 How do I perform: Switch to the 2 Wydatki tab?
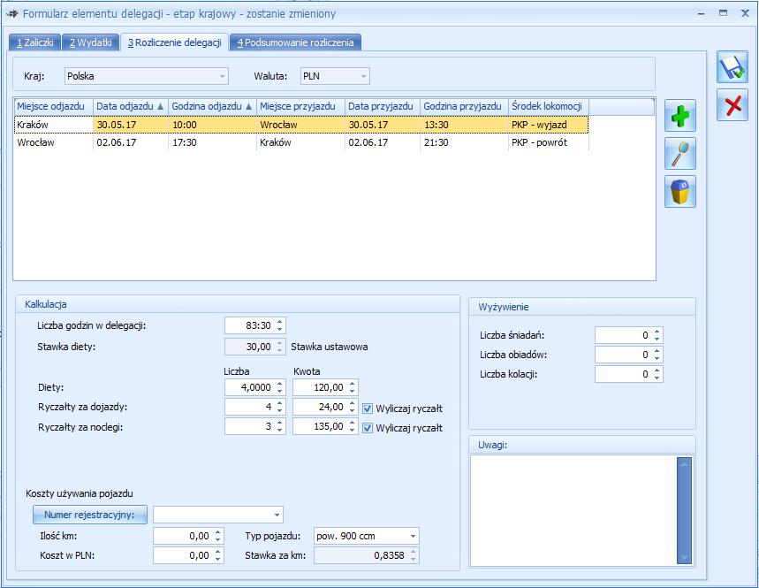(90, 42)
